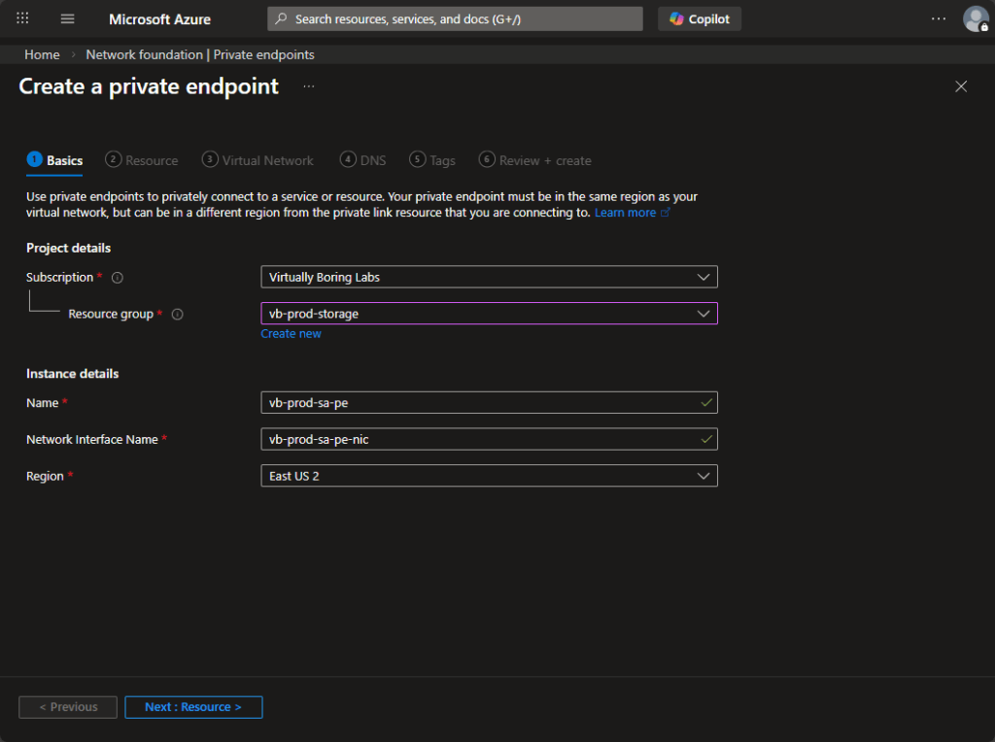This screenshot has height=742, width=995.
Task: Edit the Network Interface Name field
Action: tap(490, 440)
